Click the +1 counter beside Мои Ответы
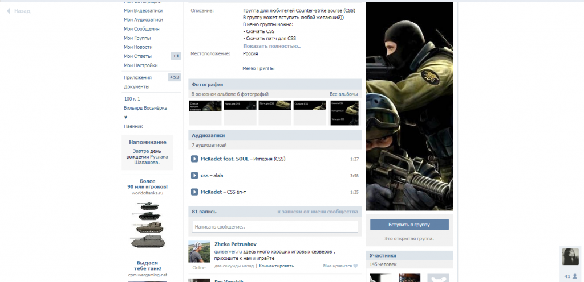This screenshot has width=584, height=282. click(176, 56)
